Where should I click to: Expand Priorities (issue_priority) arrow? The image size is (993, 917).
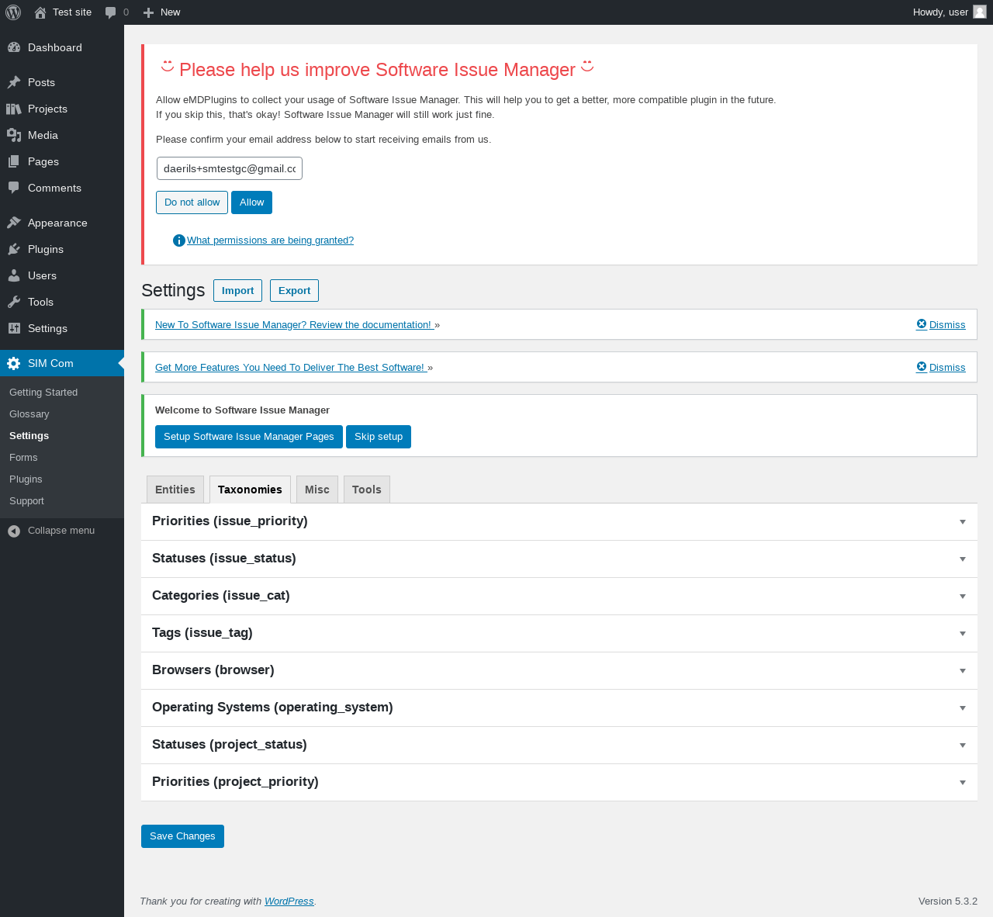[x=963, y=522]
